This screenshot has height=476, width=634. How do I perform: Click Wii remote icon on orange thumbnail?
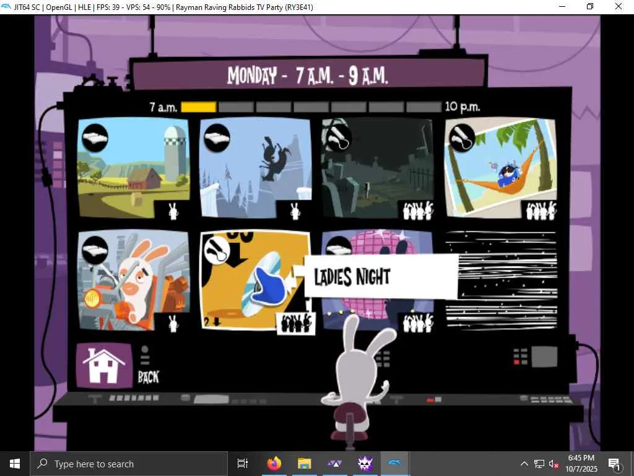click(217, 250)
